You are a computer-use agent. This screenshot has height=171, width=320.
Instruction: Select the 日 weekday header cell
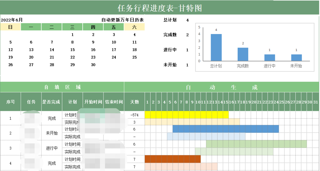pyautogui.click(x=10, y=27)
